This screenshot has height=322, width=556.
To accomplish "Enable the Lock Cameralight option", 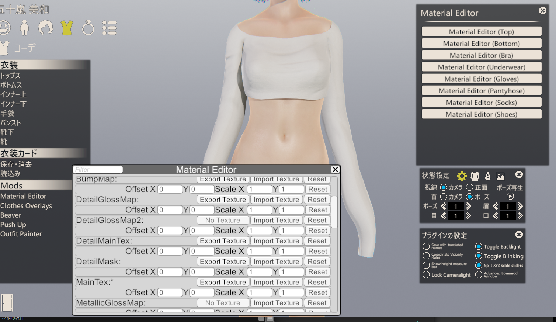I will tap(426, 275).
